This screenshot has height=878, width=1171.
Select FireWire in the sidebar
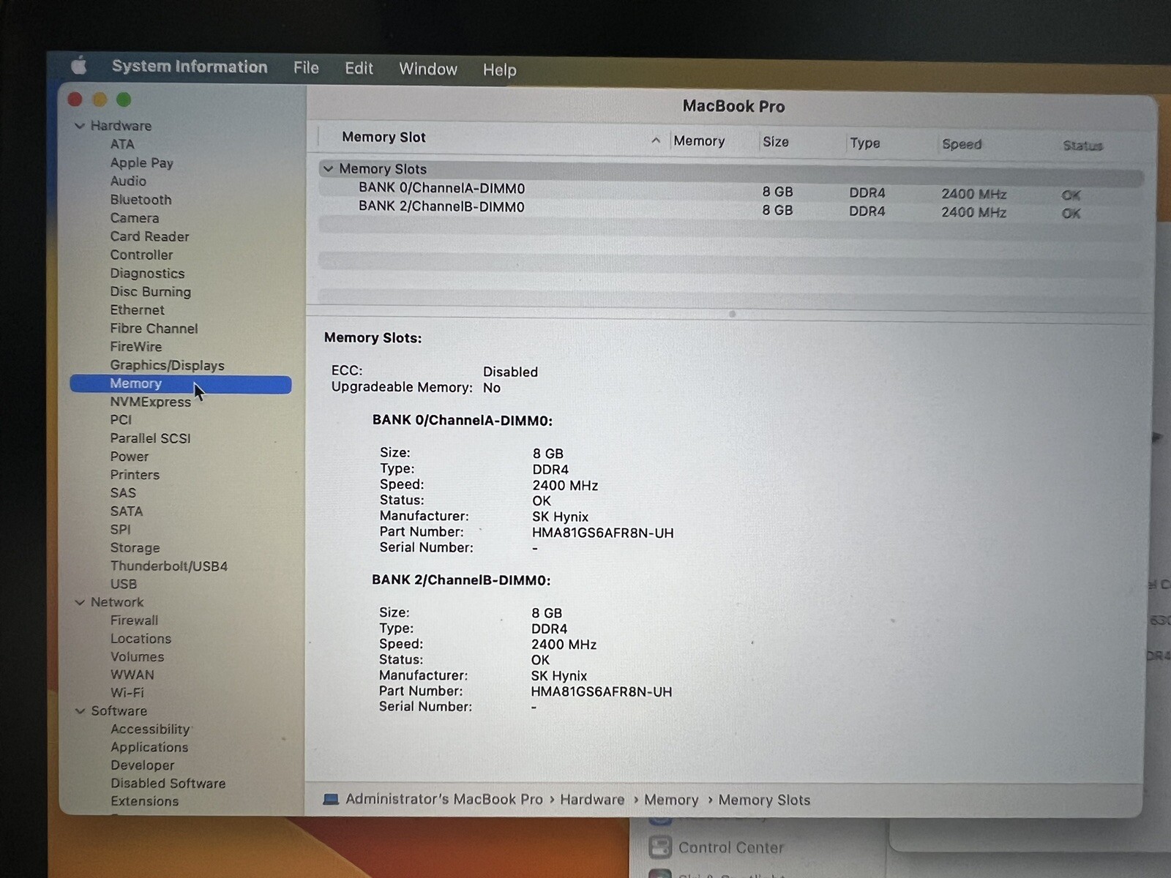[x=135, y=347]
